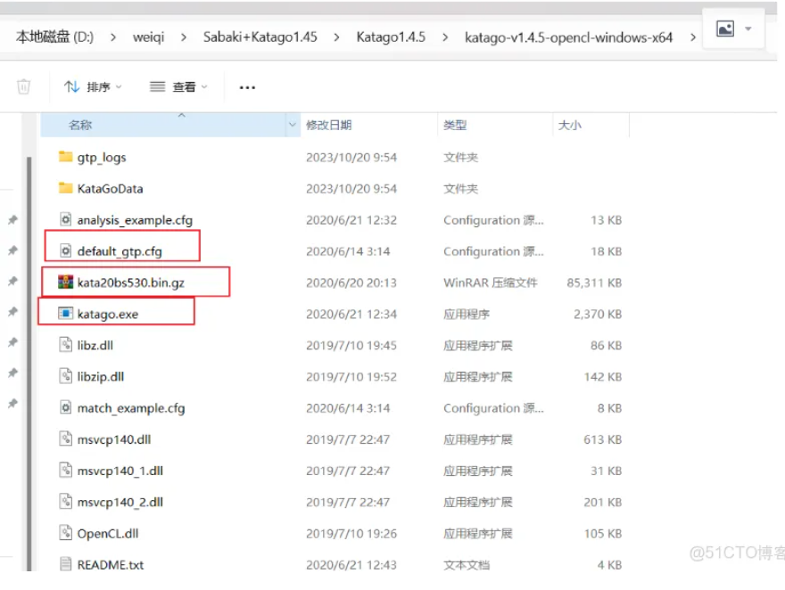Select the msvcp140_2.dll file icon
This screenshot has width=785, height=590.
[66, 502]
